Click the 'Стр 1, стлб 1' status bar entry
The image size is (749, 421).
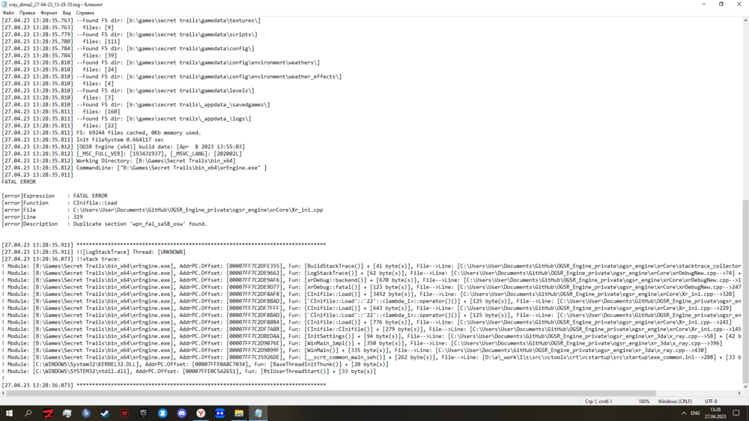[598, 402]
